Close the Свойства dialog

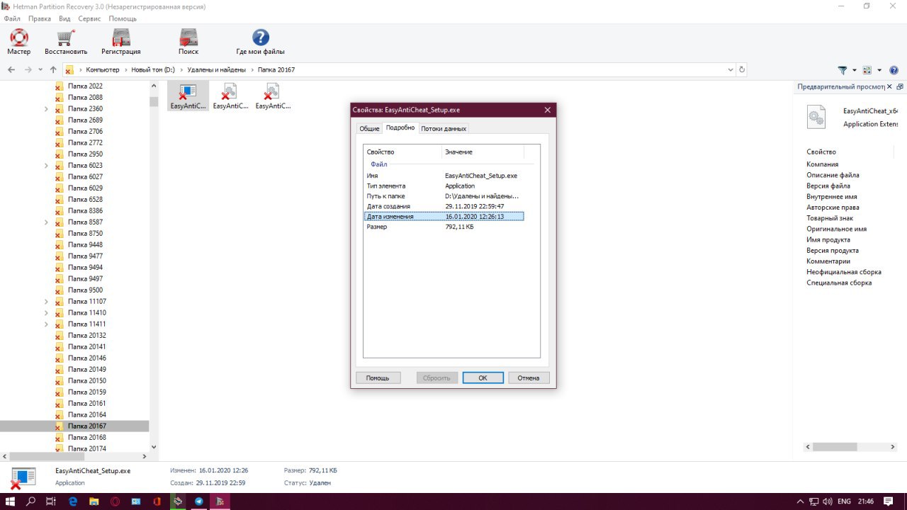tap(547, 110)
